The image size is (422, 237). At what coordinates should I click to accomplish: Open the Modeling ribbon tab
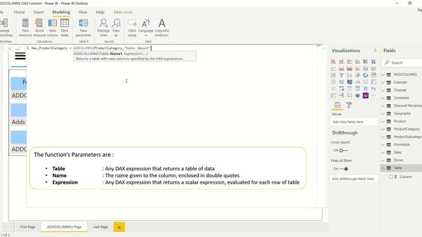61,12
